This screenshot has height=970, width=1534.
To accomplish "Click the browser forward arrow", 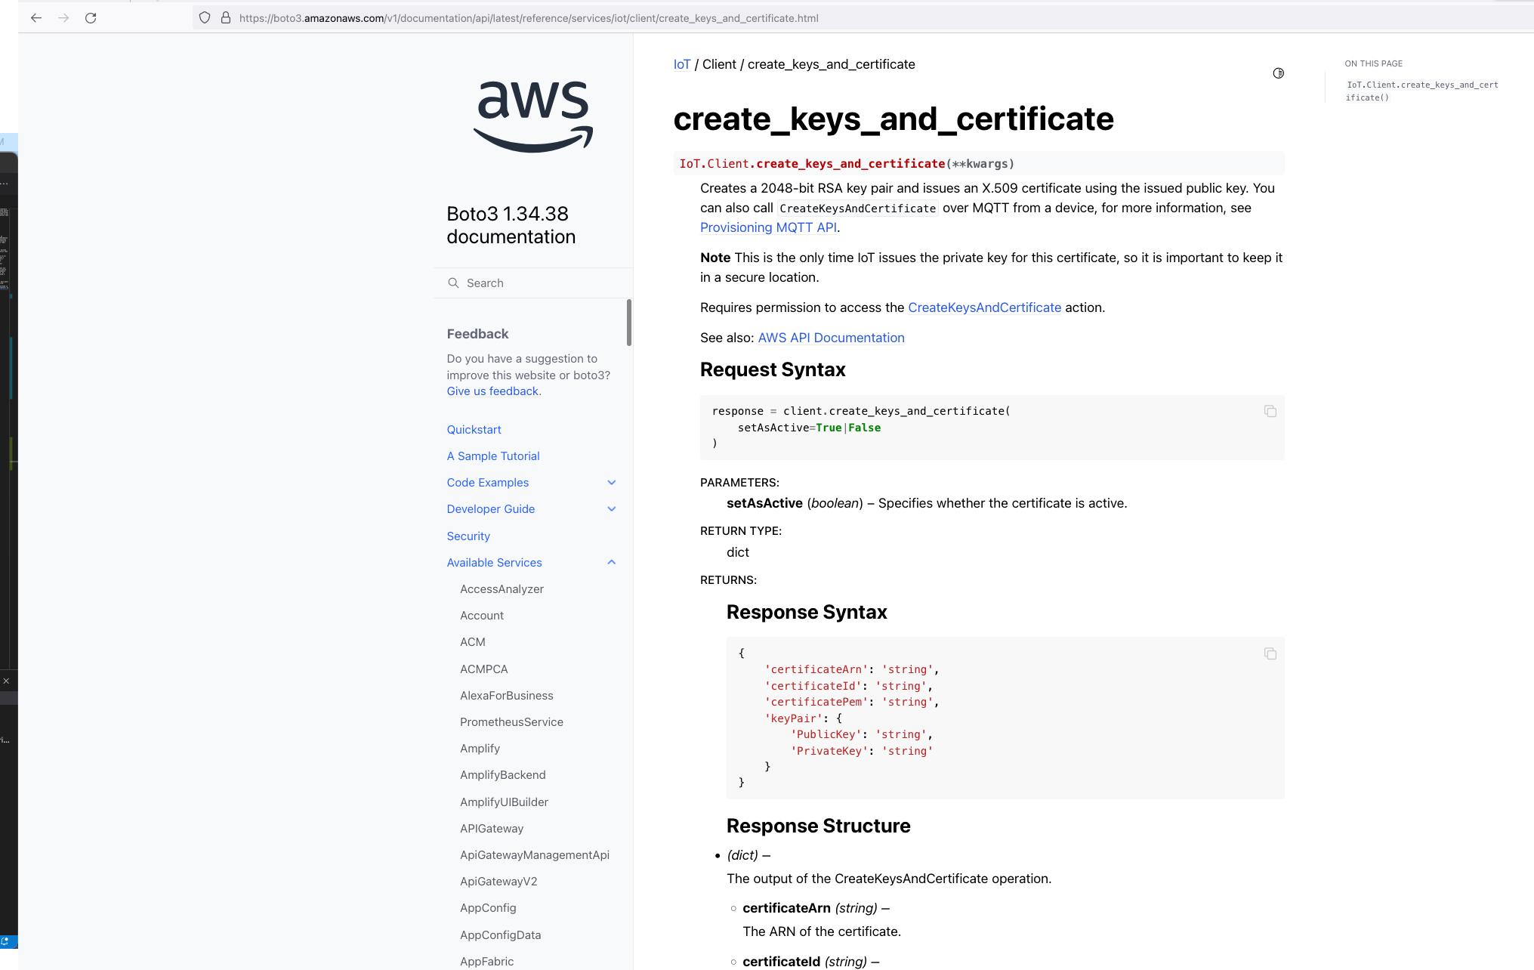I will 63,18.
